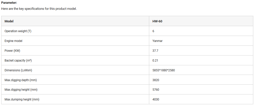Select the "Model" header cell

click(9, 21)
